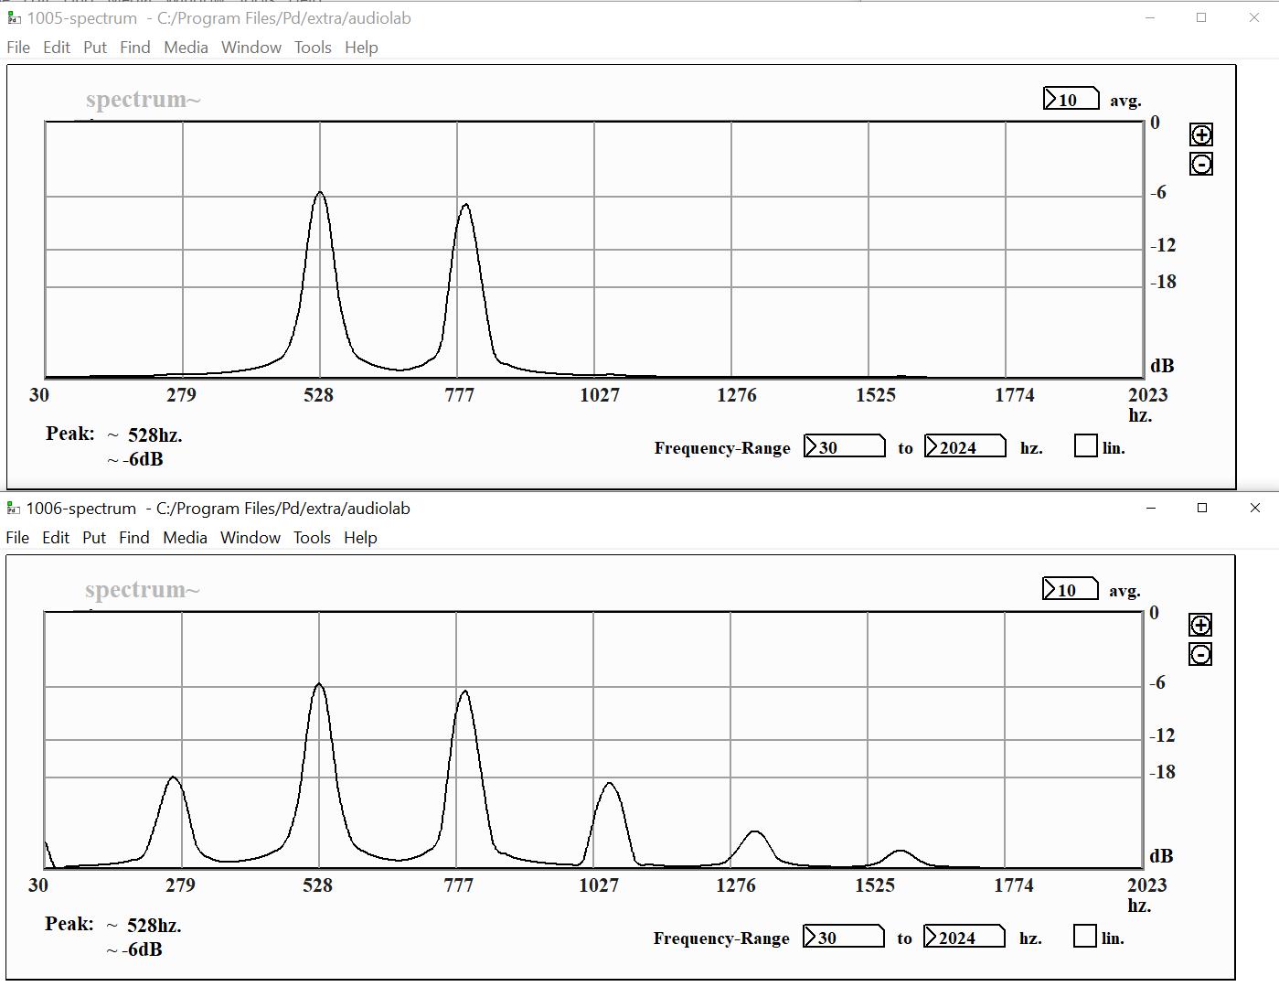Click Pd app icon in 1005-spectrum title bar

14,18
